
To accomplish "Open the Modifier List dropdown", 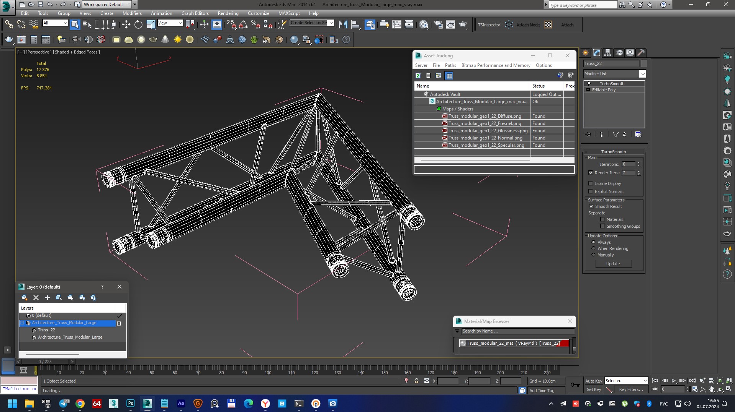I will click(x=642, y=74).
